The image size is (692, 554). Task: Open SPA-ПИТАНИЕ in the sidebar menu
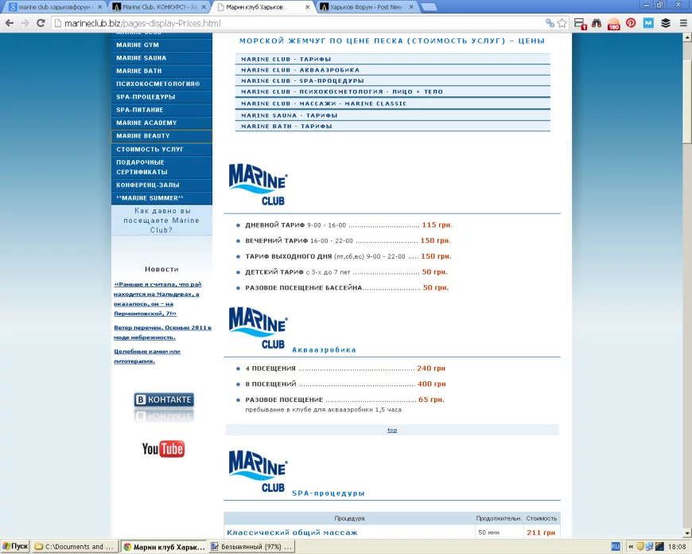(161, 110)
